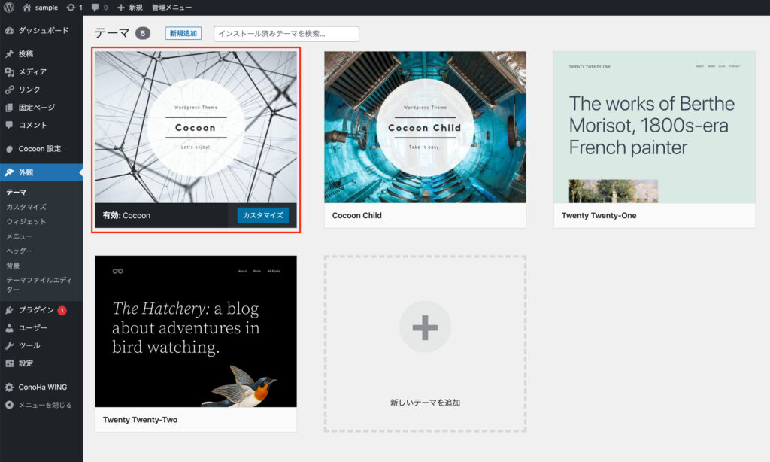Viewport: 770px width, 462px height.
Task: Open the sample site home icon
Action: point(27,8)
